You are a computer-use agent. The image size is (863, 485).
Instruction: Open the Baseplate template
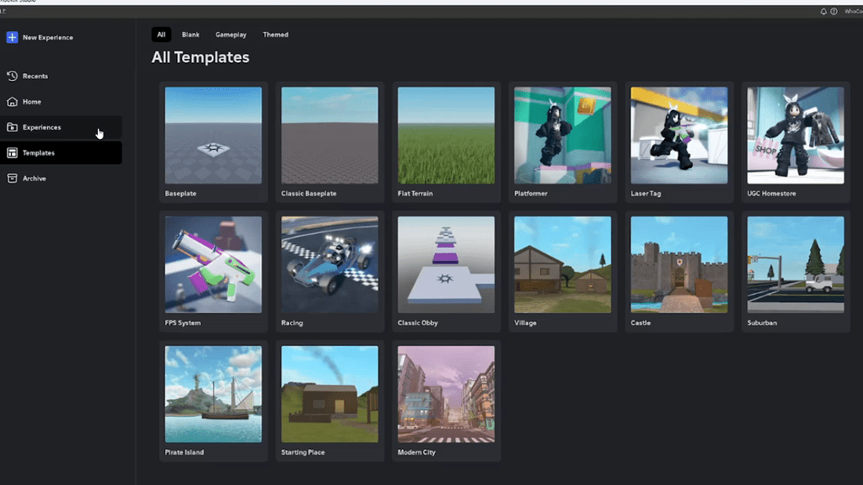pyautogui.click(x=212, y=136)
